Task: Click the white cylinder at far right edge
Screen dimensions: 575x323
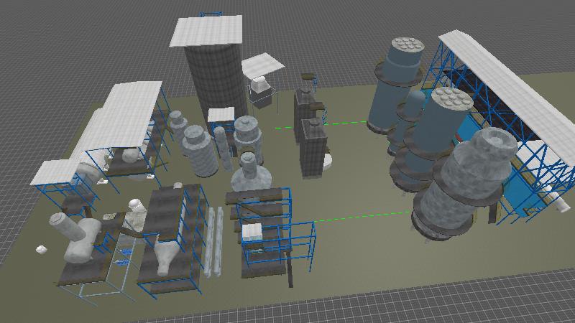Action: (x=556, y=194)
